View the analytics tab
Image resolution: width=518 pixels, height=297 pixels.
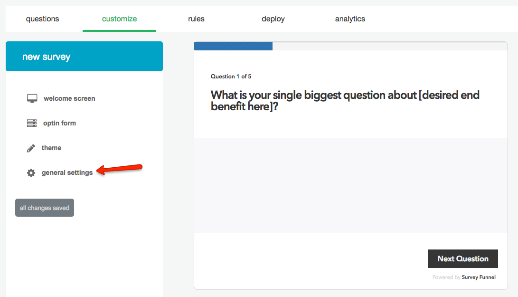[350, 19]
